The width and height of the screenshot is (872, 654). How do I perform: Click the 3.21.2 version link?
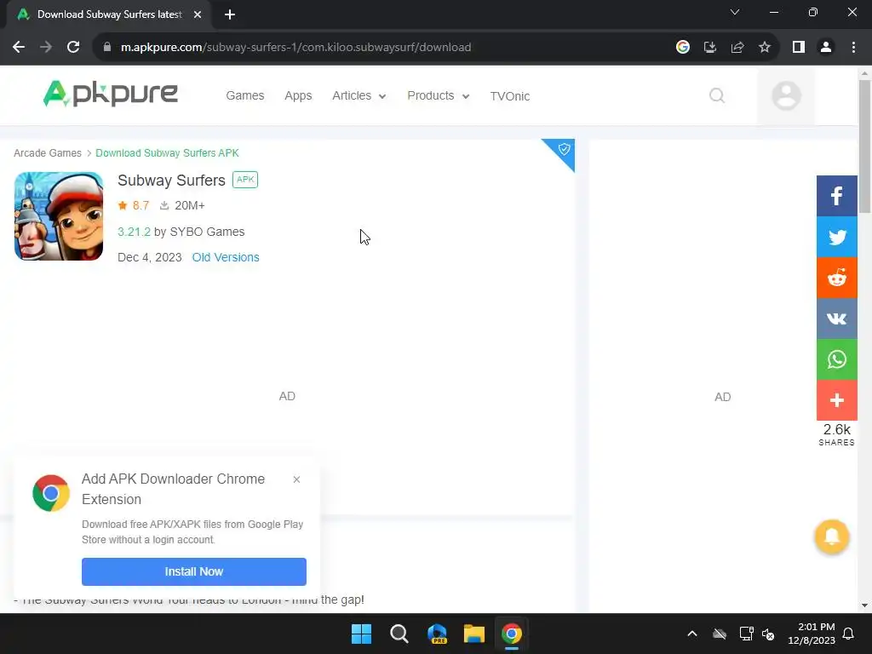(x=134, y=232)
